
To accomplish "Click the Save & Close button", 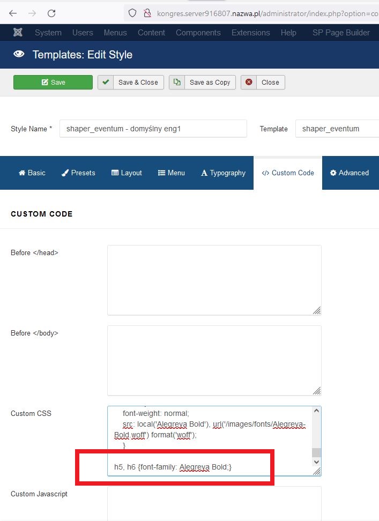I will click(x=131, y=82).
